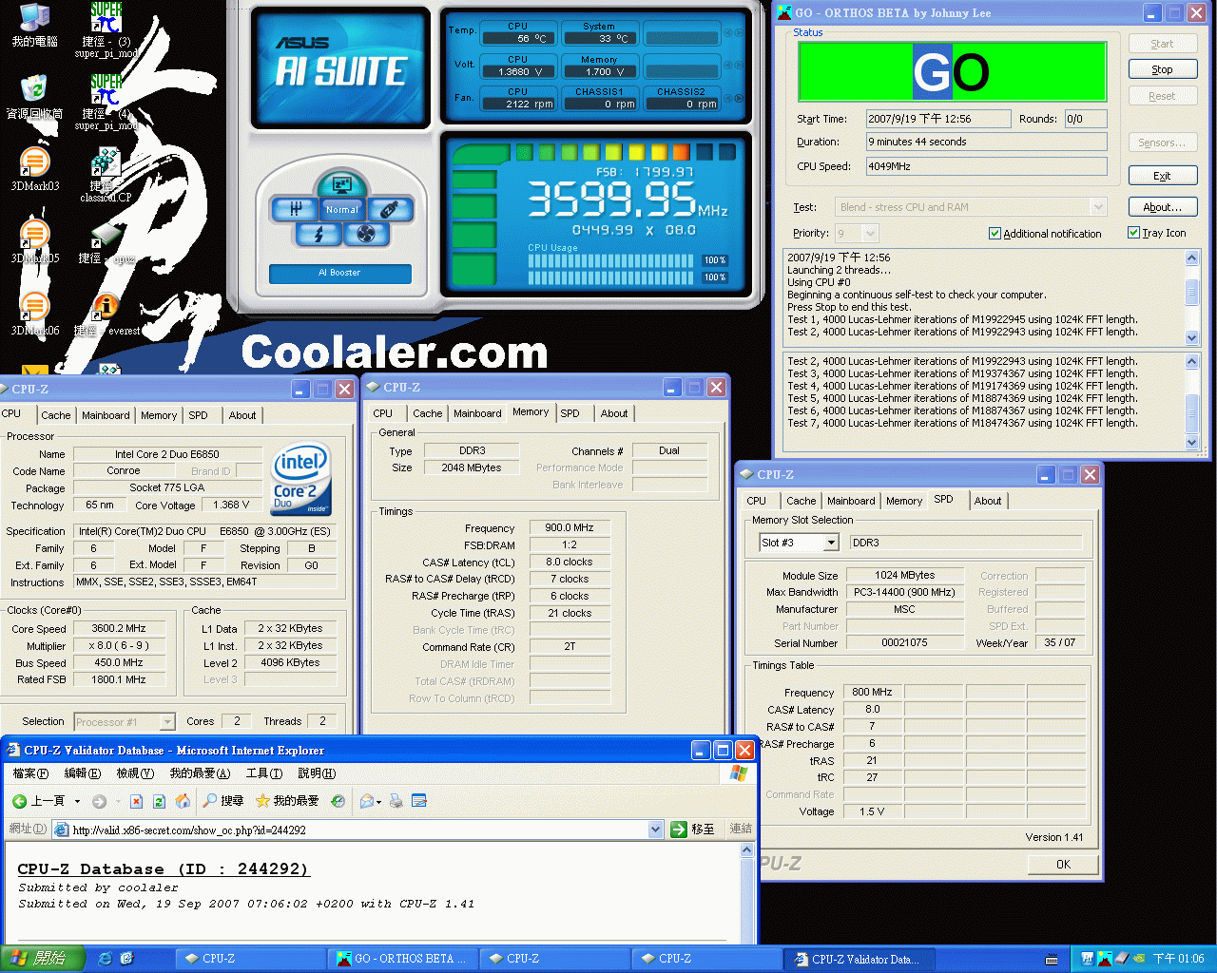
Task: Click the Internet Explorer address URL field
Action: click(357, 830)
